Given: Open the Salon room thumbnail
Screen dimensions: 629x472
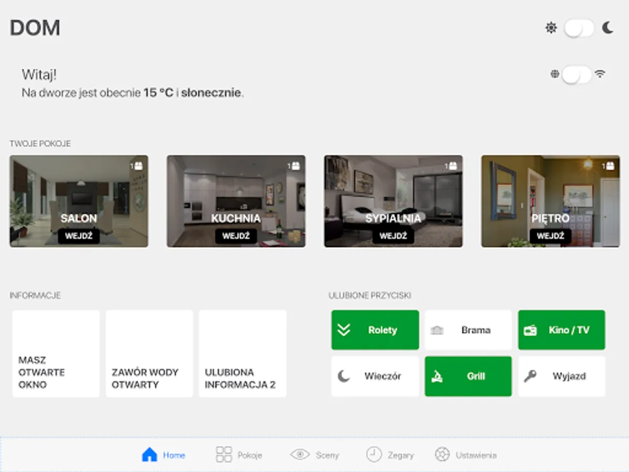Looking at the screenshot, I should tap(79, 201).
